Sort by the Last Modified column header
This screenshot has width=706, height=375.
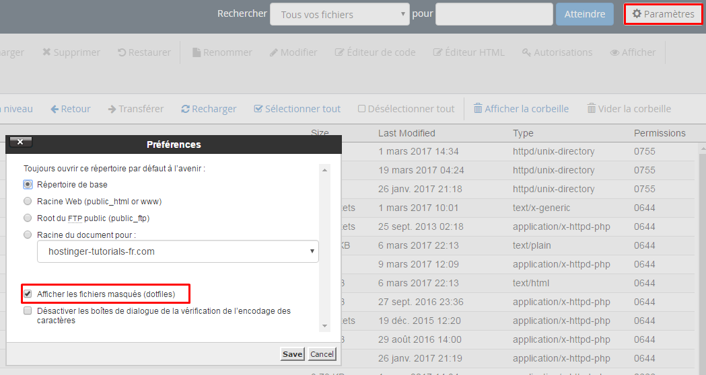pos(407,133)
